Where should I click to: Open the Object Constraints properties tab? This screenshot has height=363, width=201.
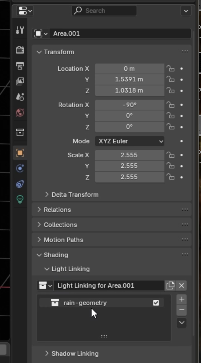tap(20, 184)
